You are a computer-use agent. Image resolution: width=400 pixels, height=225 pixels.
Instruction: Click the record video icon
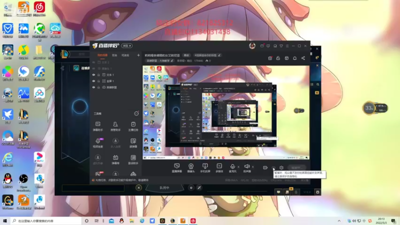point(265,167)
